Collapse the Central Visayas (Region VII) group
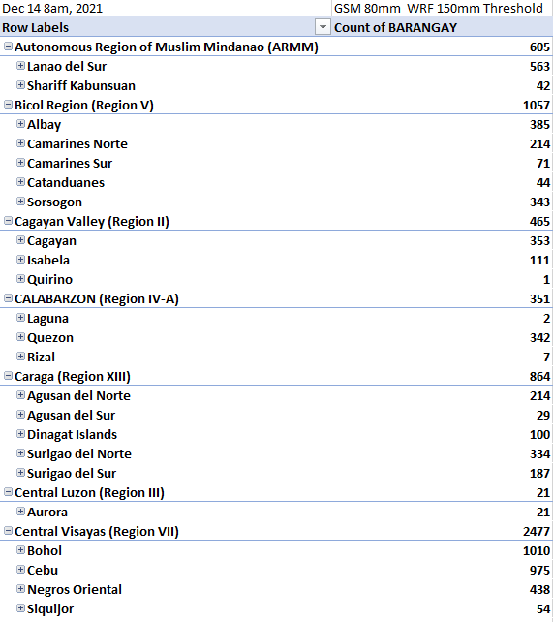Screen dimensions: 553x622 coord(8,531)
